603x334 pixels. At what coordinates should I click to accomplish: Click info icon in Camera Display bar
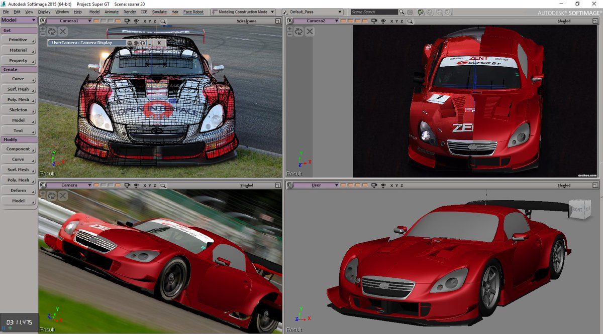(143, 43)
